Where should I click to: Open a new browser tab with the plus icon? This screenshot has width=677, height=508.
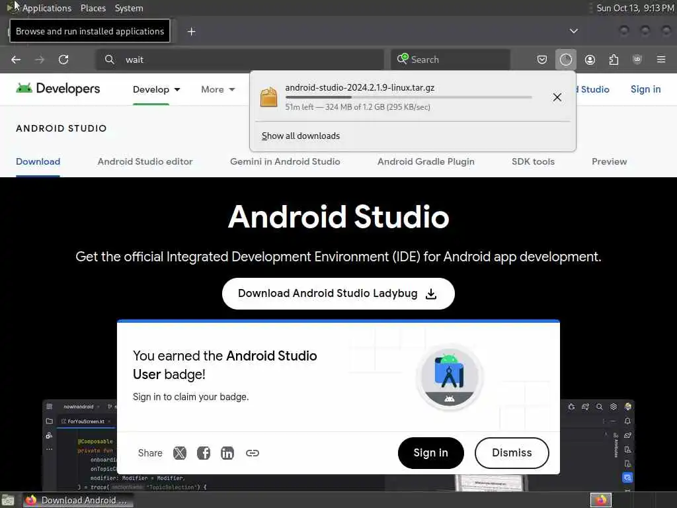(191, 32)
